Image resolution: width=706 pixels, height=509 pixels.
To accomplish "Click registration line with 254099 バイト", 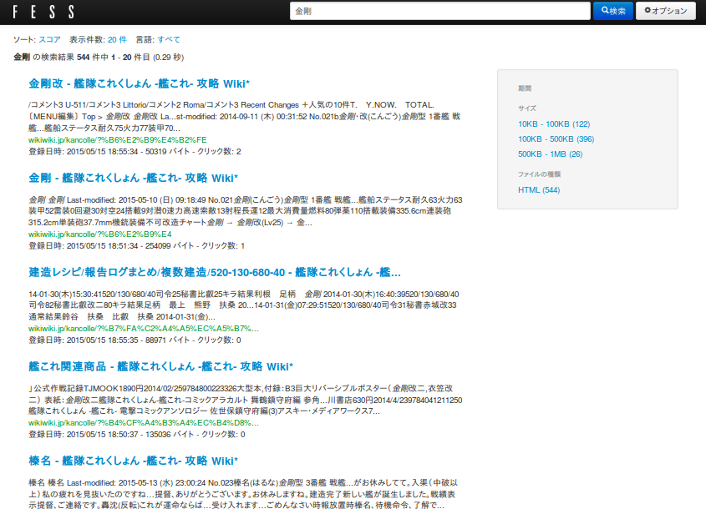I will click(x=137, y=246).
